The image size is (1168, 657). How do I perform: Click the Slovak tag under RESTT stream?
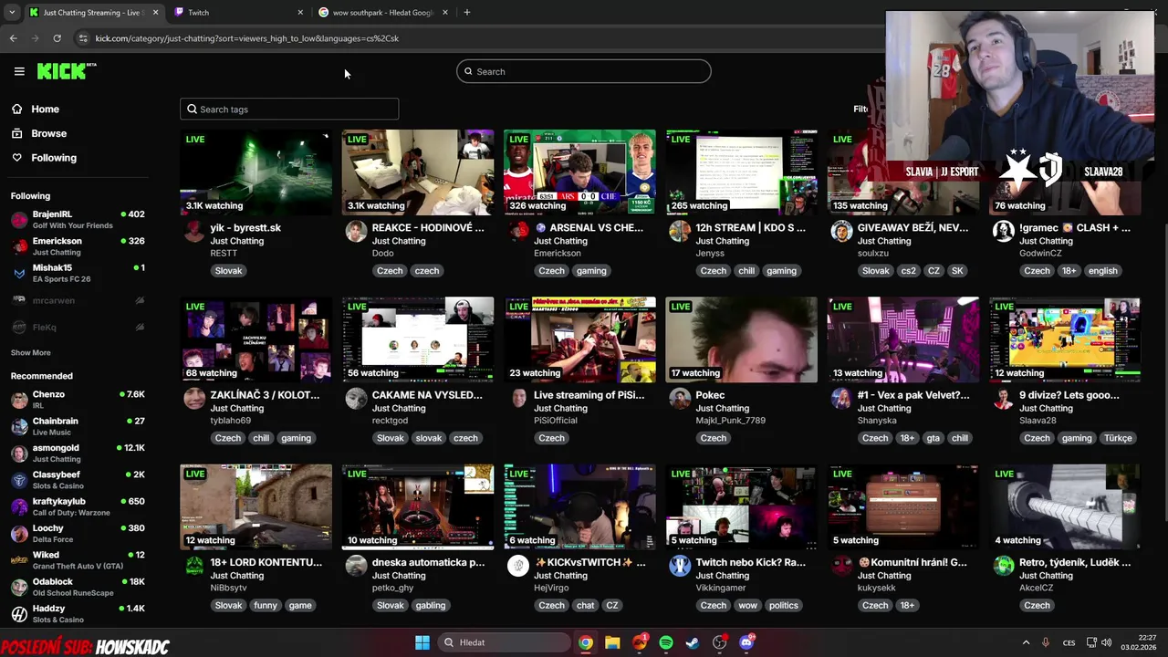click(228, 271)
